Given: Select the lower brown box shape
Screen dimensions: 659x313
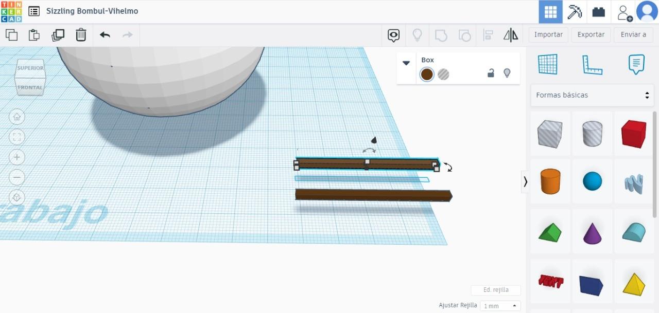Looking at the screenshot, I should [x=373, y=195].
